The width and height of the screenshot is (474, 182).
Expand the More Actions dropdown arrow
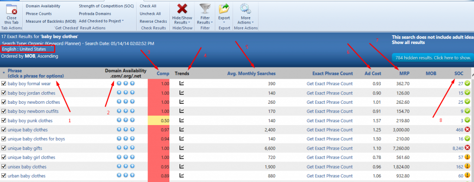point(252,23)
